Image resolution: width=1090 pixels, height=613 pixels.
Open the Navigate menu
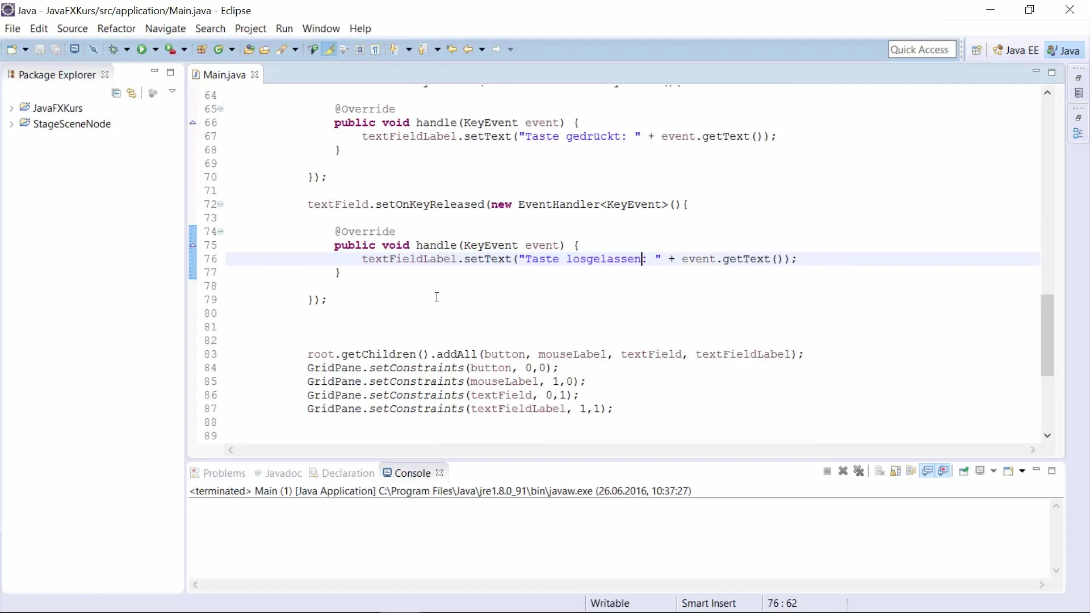[165, 28]
